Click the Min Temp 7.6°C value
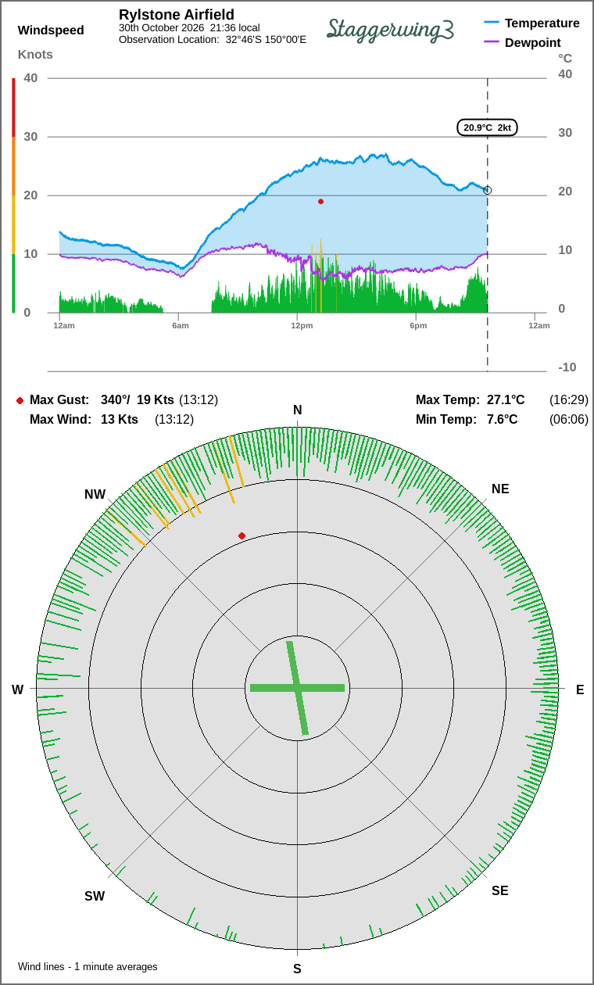 pos(503,420)
